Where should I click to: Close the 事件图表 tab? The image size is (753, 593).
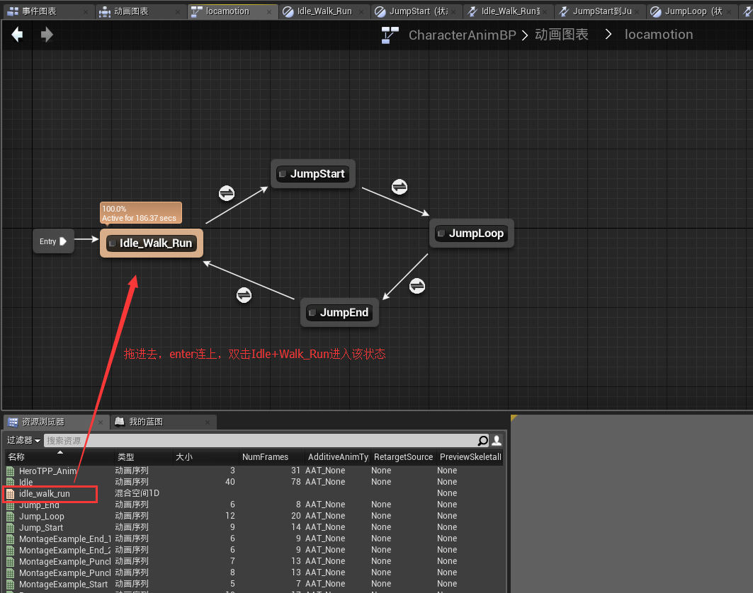pos(86,11)
